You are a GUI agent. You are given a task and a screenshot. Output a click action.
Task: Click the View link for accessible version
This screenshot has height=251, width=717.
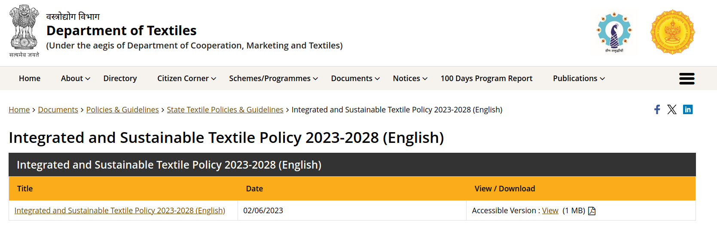[550, 211]
